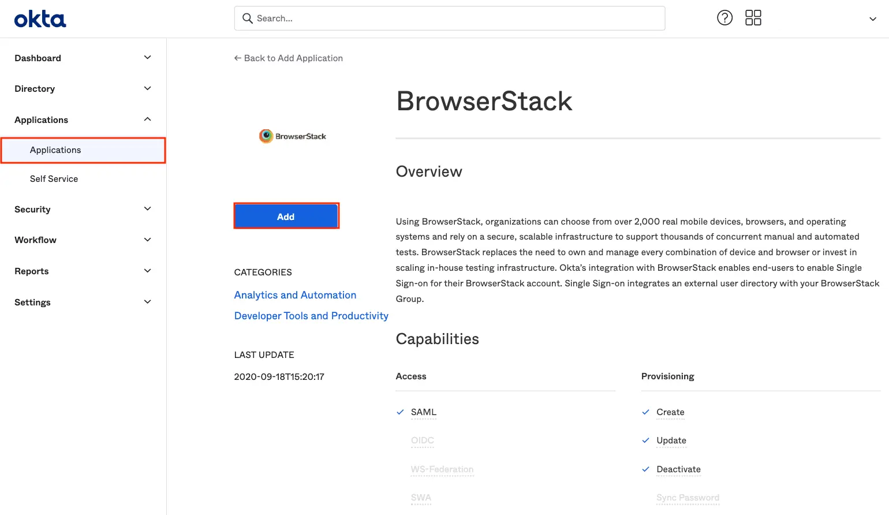Click the Okta logo

(40, 19)
